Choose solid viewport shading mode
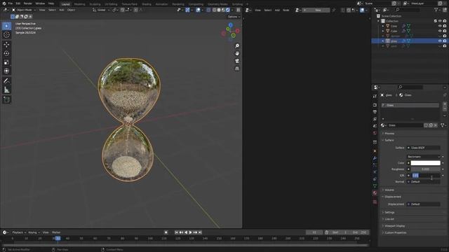The image size is (449, 252). click(219, 10)
